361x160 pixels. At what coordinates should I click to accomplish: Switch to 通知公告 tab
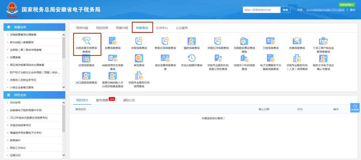[129, 100]
